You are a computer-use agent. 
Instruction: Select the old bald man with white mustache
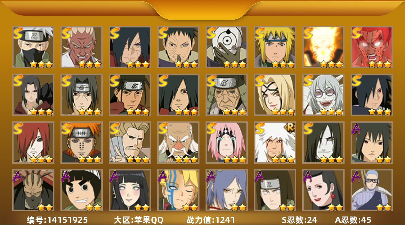(x=178, y=142)
